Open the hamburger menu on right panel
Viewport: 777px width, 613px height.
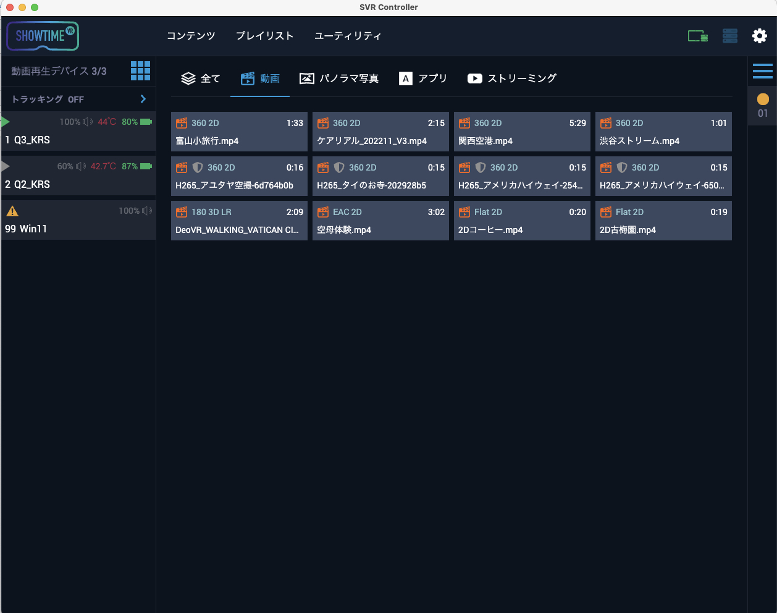click(x=763, y=71)
